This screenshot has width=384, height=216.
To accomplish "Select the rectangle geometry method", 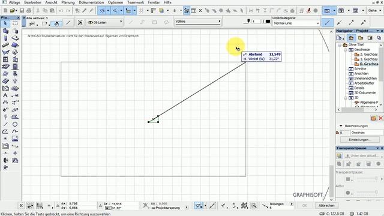I will point(155,22).
